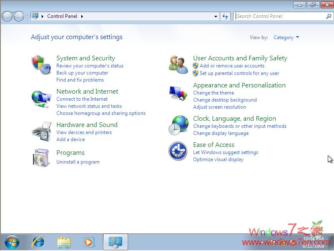Click the Programs category icon

click(41, 157)
